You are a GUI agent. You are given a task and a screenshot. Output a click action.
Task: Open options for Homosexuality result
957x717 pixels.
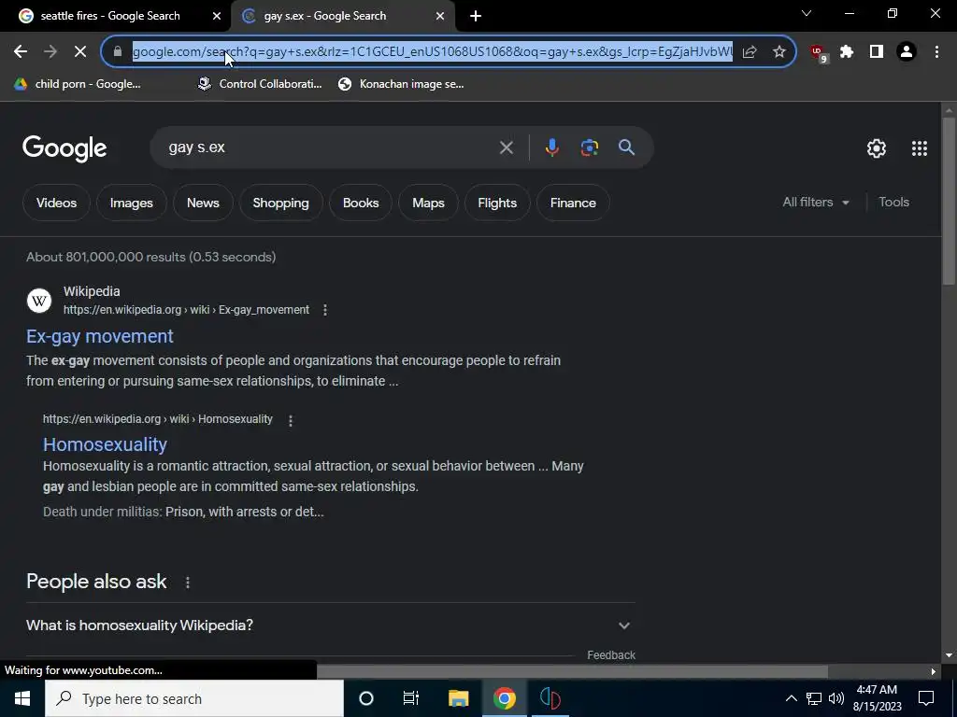pos(291,421)
